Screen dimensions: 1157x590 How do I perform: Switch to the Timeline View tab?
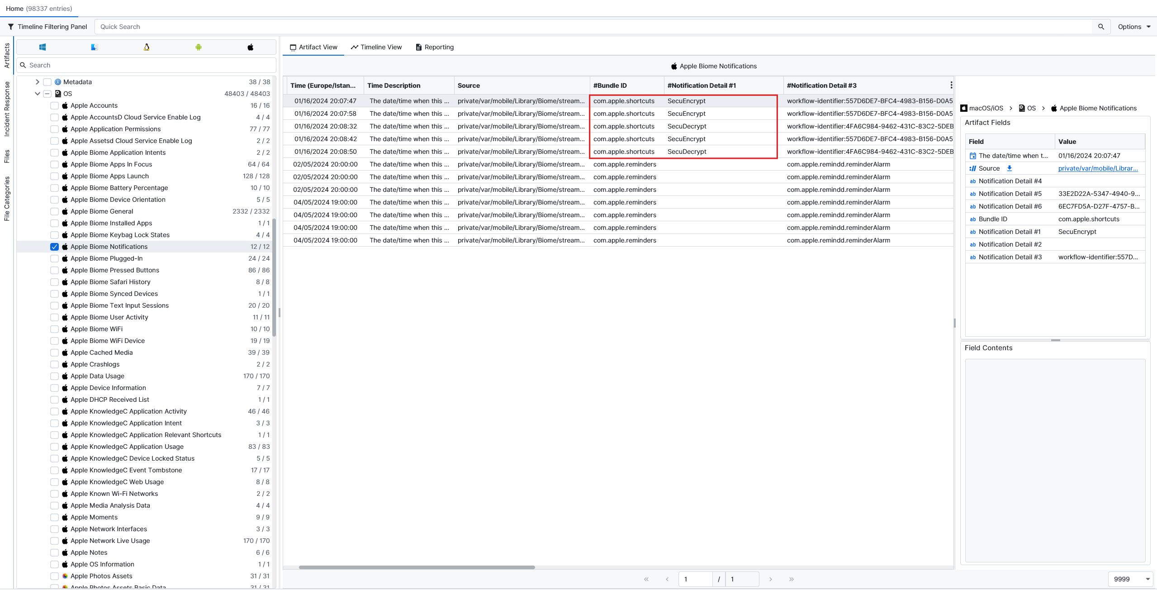(x=376, y=47)
